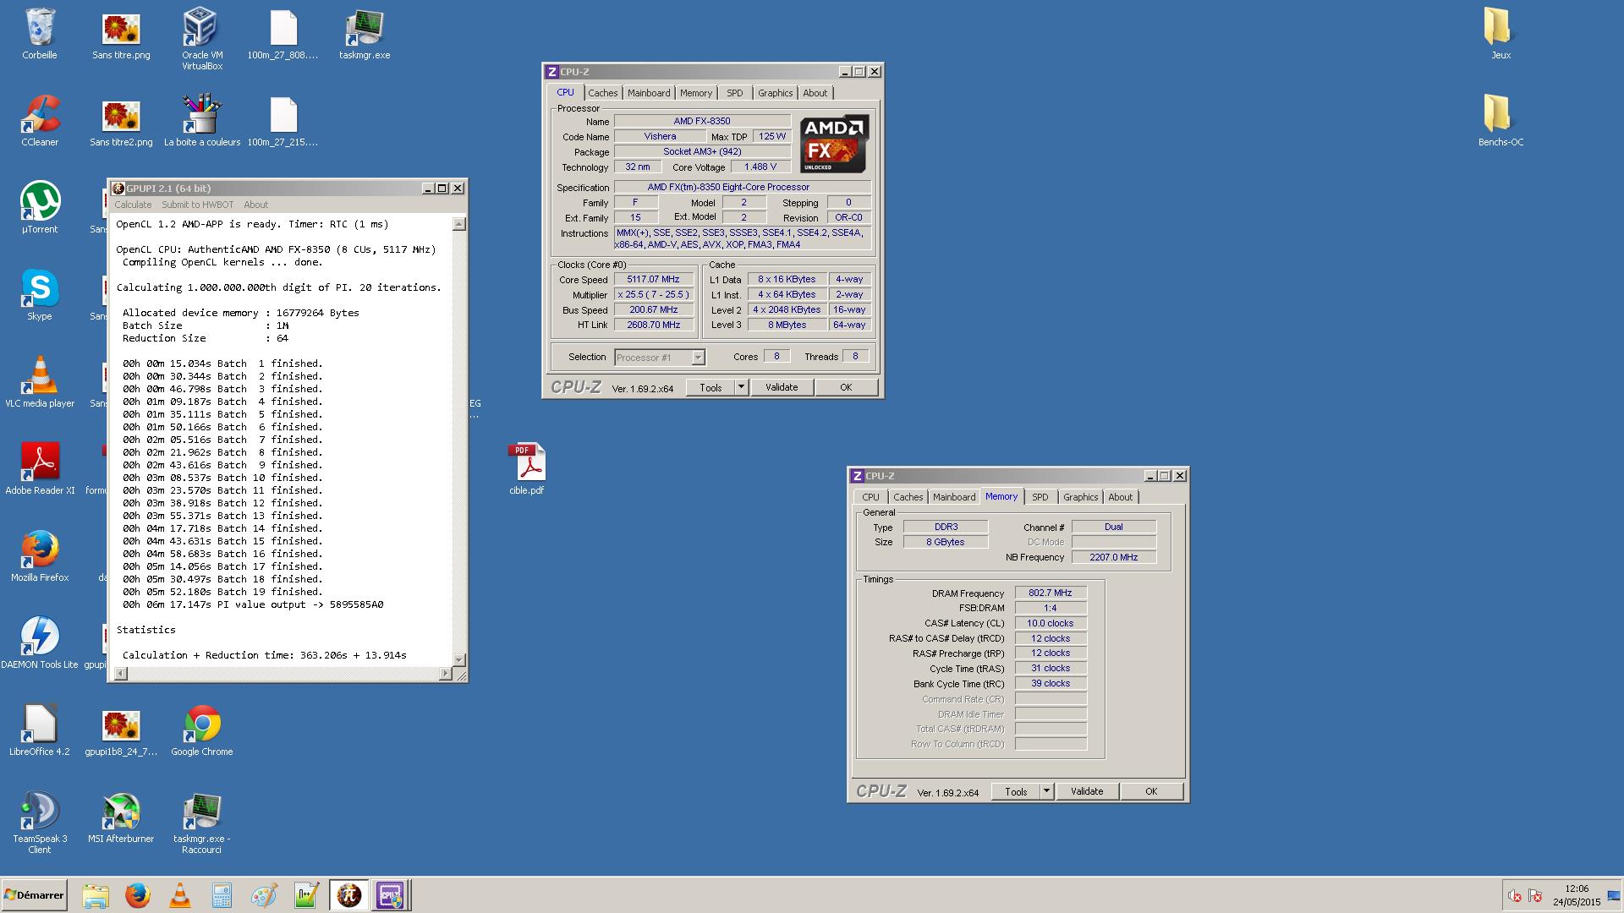Click the Core Speed 5117.07 MHz value
The image size is (1624, 913).
tap(653, 279)
